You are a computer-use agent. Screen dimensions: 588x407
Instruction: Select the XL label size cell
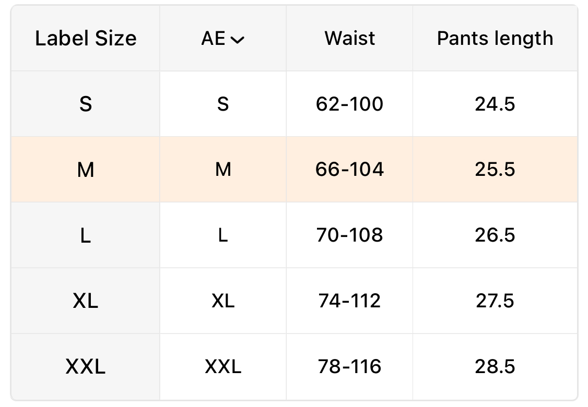pyautogui.click(x=86, y=301)
